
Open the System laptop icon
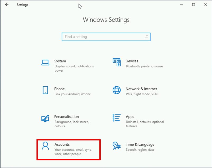(x=45, y=63)
